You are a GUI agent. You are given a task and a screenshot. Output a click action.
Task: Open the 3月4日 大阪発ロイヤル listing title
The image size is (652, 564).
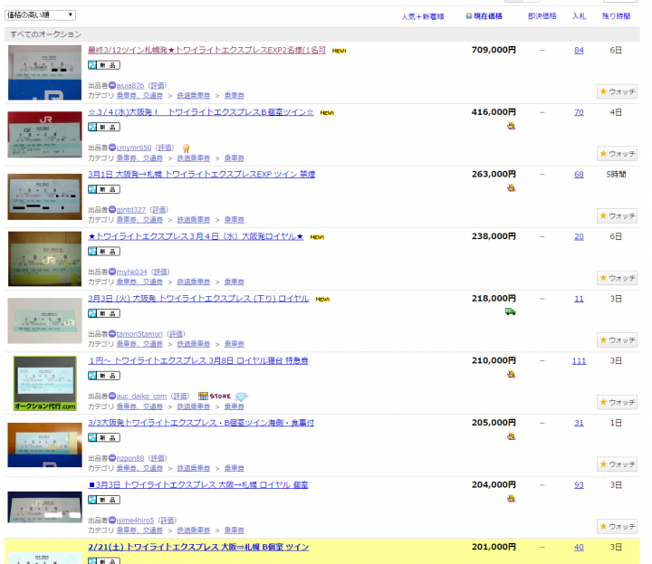click(x=196, y=236)
